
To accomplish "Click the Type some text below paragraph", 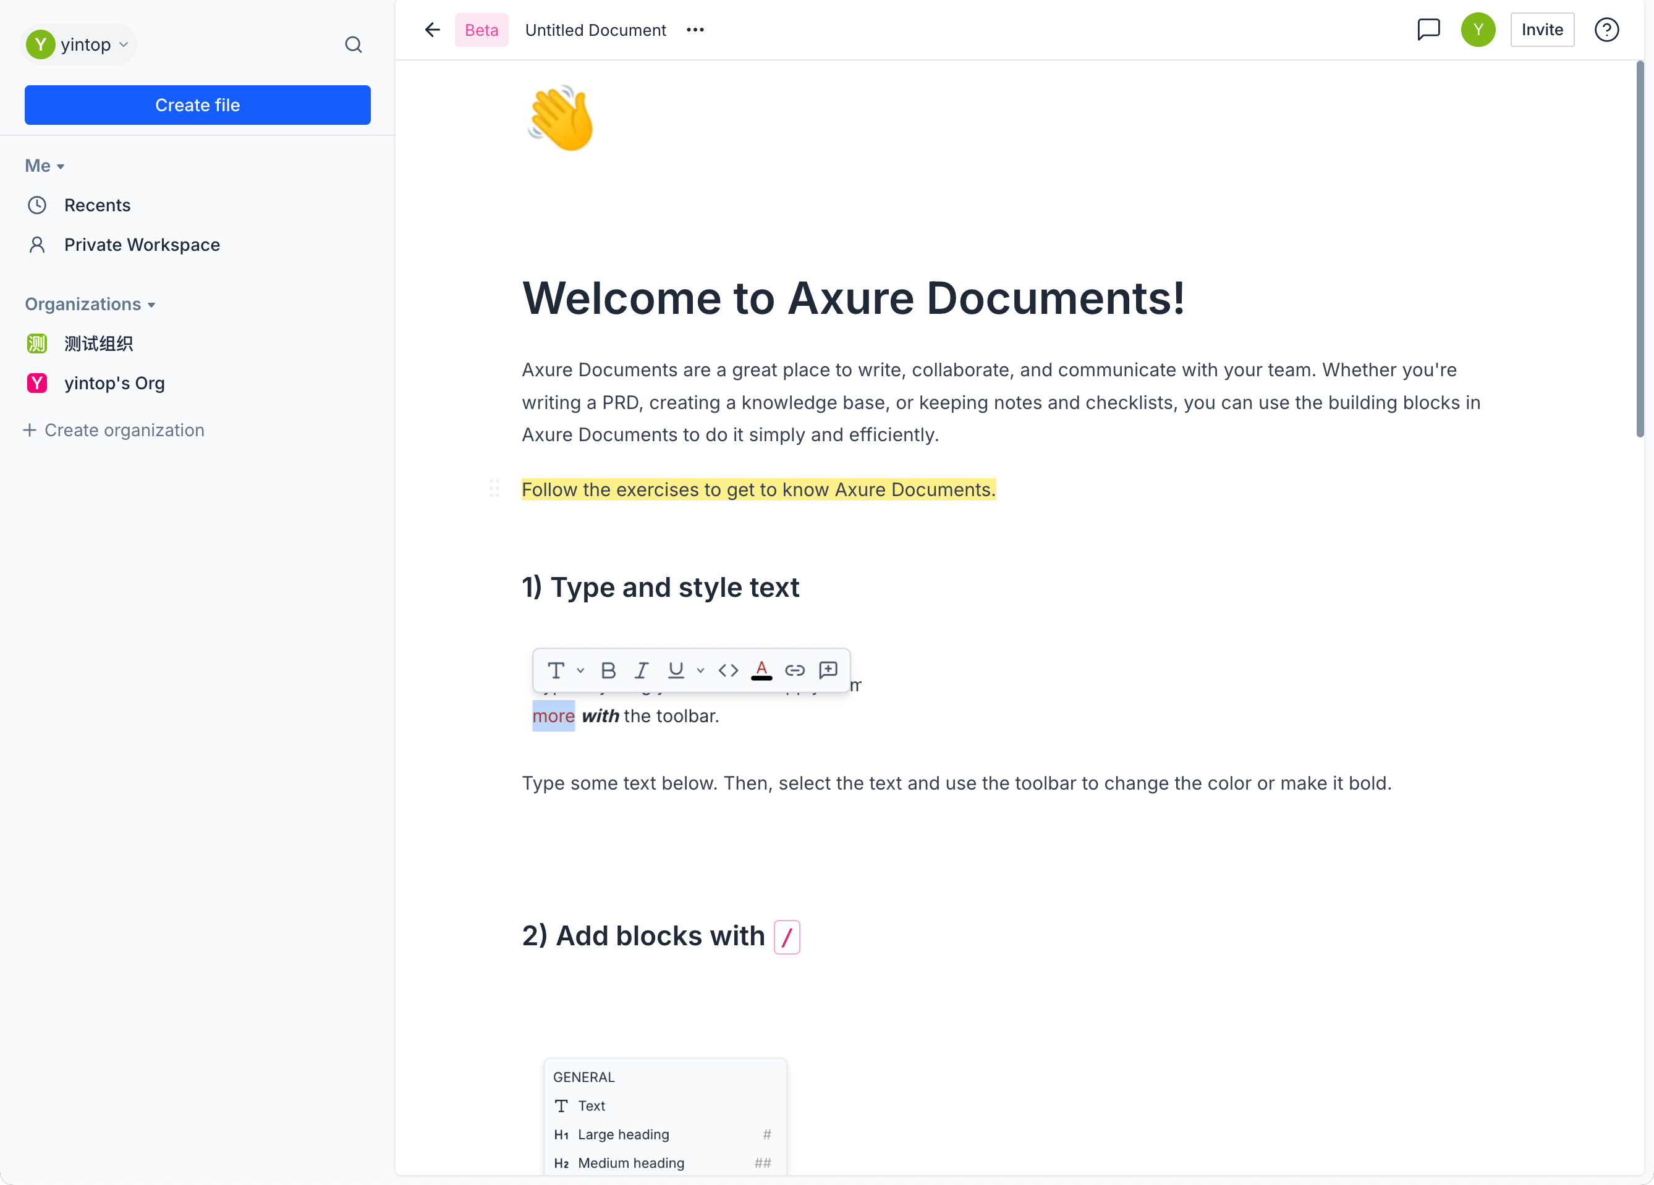I will point(956,783).
